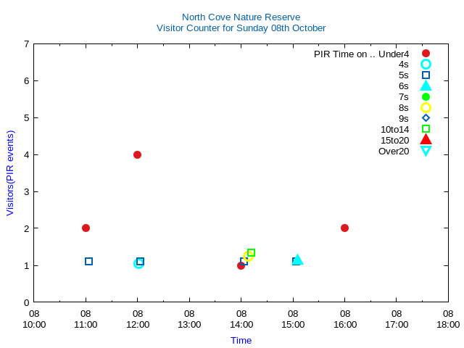This screenshot has height=348, width=464.
Task: Select the green 10to14 square legend icon
Action: coord(426,129)
